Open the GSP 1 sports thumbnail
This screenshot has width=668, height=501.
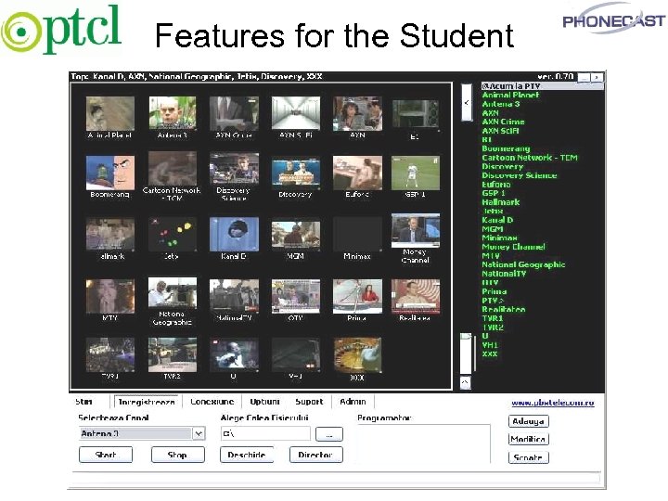point(416,173)
